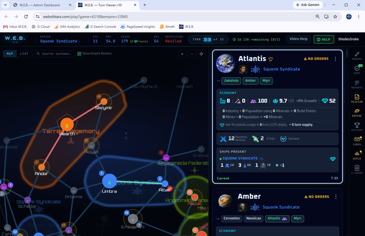Click the green HELP button
This screenshot has width=365, height=236.
click(324, 39)
